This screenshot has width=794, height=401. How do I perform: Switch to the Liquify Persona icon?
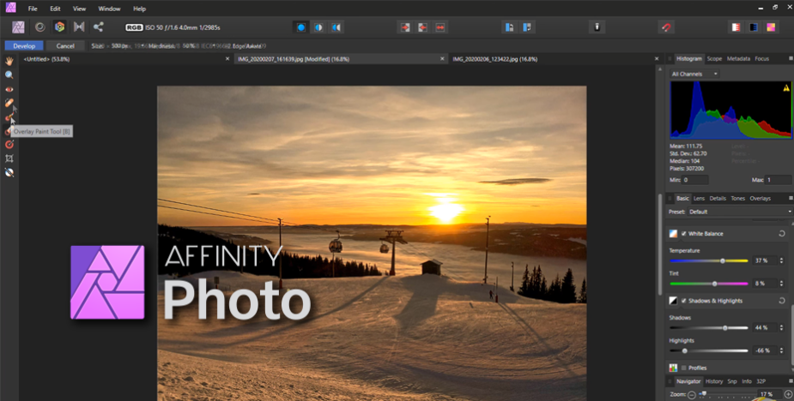[39, 27]
